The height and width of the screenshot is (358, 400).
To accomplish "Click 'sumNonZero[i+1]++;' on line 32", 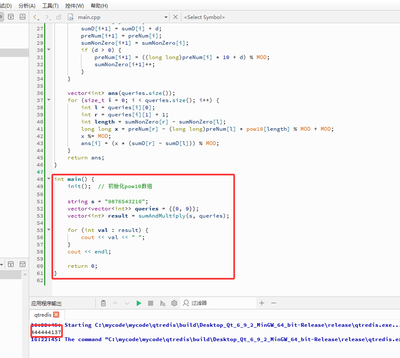I will [124, 65].
